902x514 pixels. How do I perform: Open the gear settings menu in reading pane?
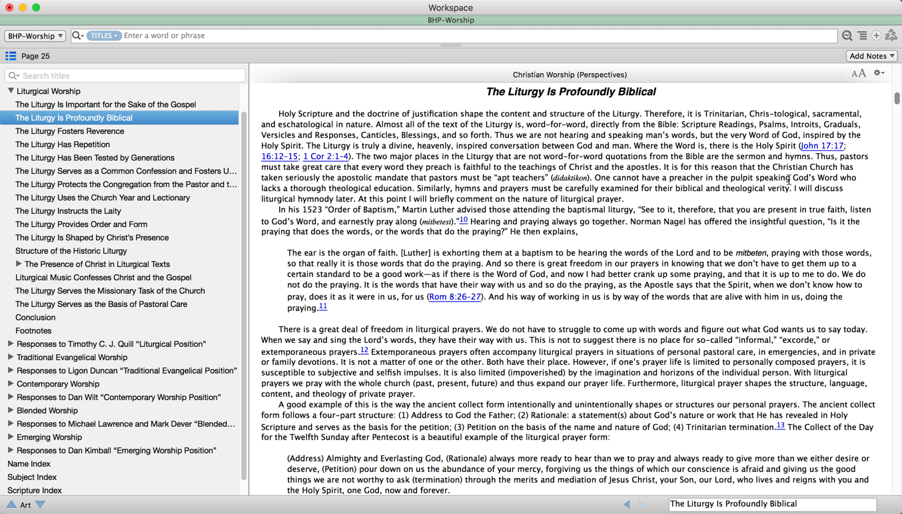pos(879,74)
